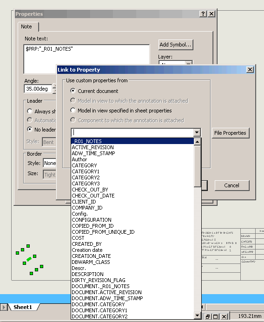
Task: Click the Properties dialog help question-mark icon
Action: coord(203,14)
